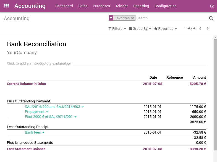Image resolution: width=217 pixels, height=162 pixels.
Task: Click the Accounting app title
Action: 30,6
